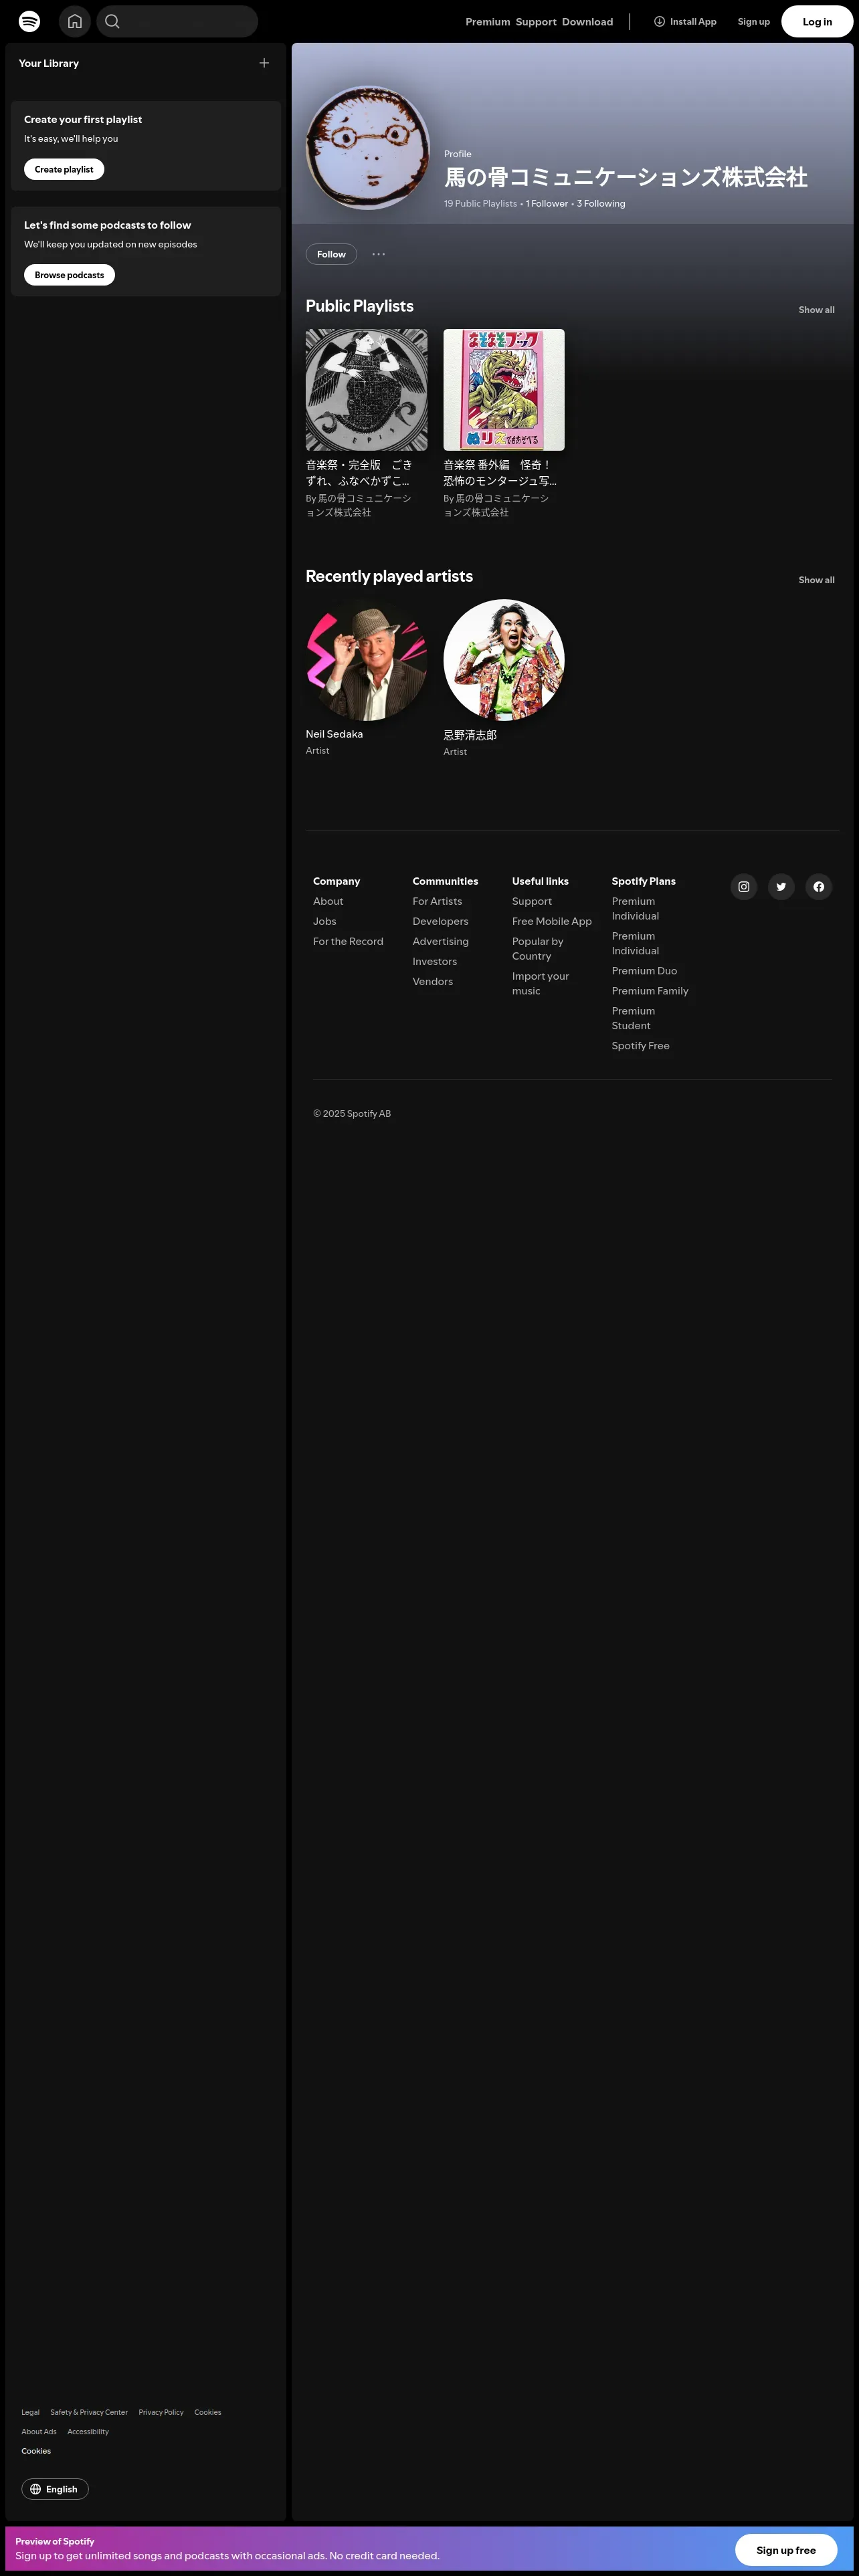Screen dimensions: 859x2576
Task: Show all Recently played artists
Action: [x=816, y=580]
